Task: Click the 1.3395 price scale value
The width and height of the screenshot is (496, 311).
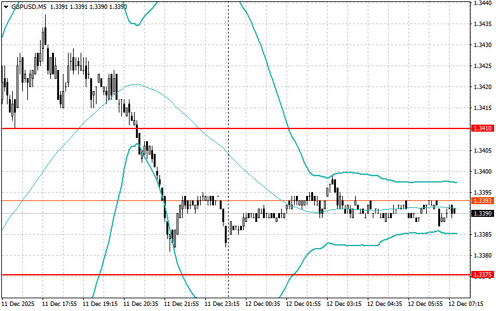Action: 483,193
